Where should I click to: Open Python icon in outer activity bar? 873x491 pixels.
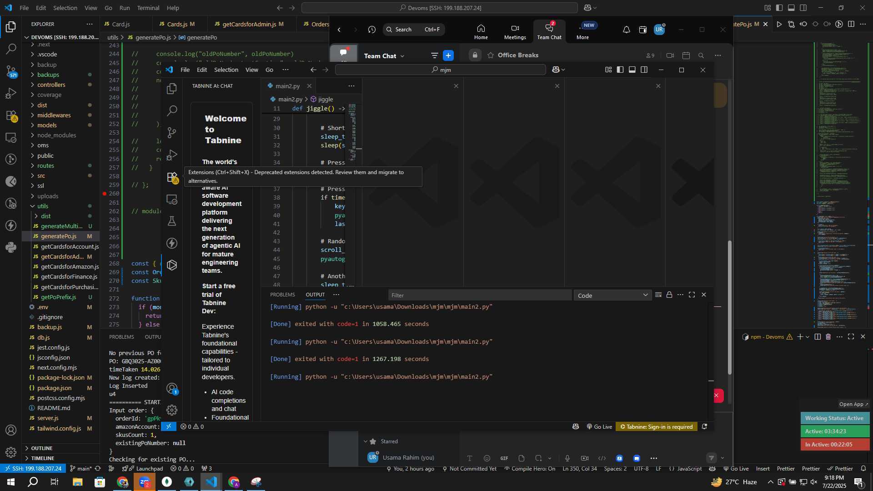click(x=11, y=247)
